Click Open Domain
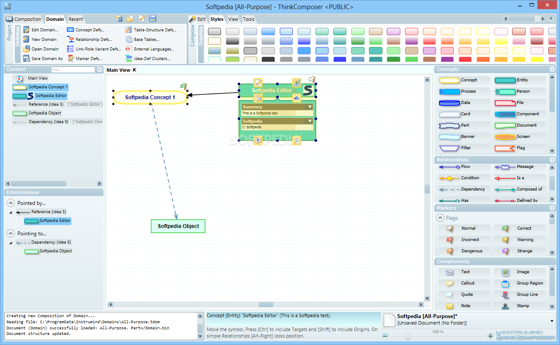Screen dimensions: 560x345 point(40,49)
